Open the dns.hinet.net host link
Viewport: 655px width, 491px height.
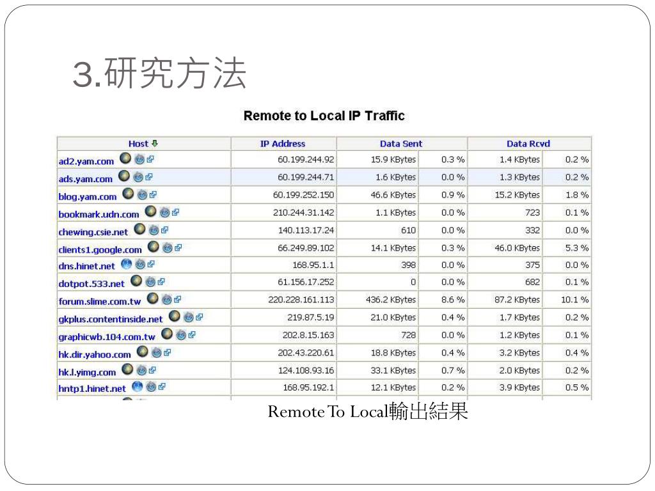click(86, 266)
